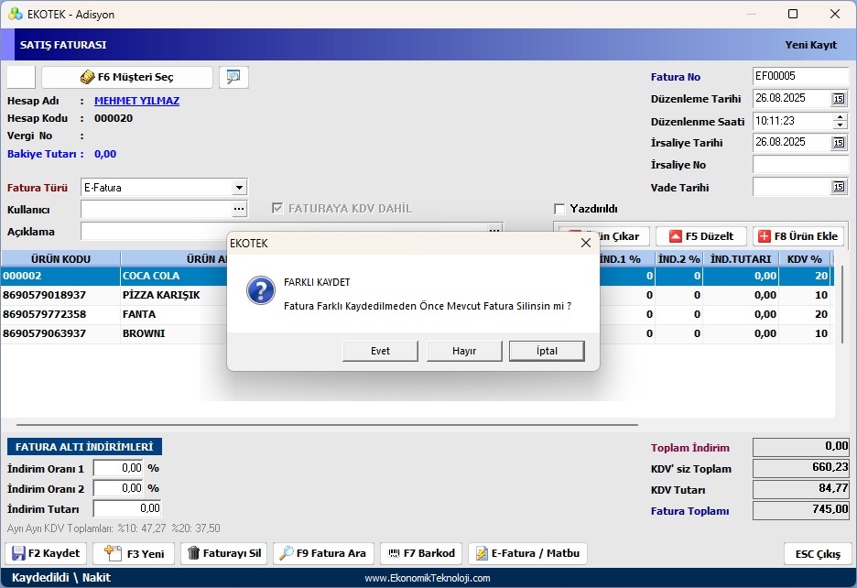
Task: Open the İrsaliye Tarihi calendar picker
Action: pos(839,142)
